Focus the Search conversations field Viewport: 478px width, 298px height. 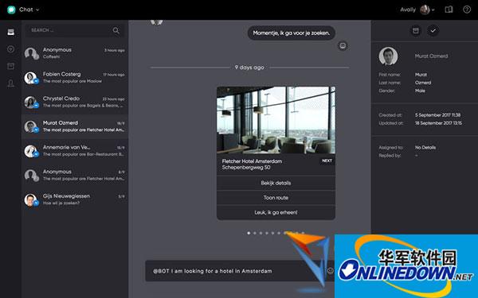point(74,30)
